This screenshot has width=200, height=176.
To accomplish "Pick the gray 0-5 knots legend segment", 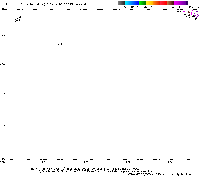I will [x=121, y=3].
